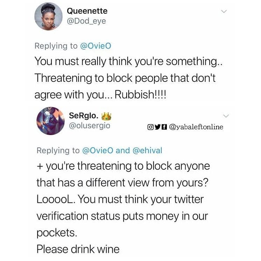
Task: Expand the chevron menu on Queenette's tweet
Action: coord(224,11)
